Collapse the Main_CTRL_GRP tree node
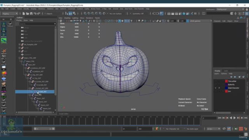This screenshot has height=140, width=249. point(19,58)
